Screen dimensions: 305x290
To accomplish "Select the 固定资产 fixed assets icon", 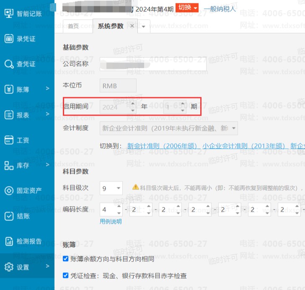I will pyautogui.click(x=9, y=190).
